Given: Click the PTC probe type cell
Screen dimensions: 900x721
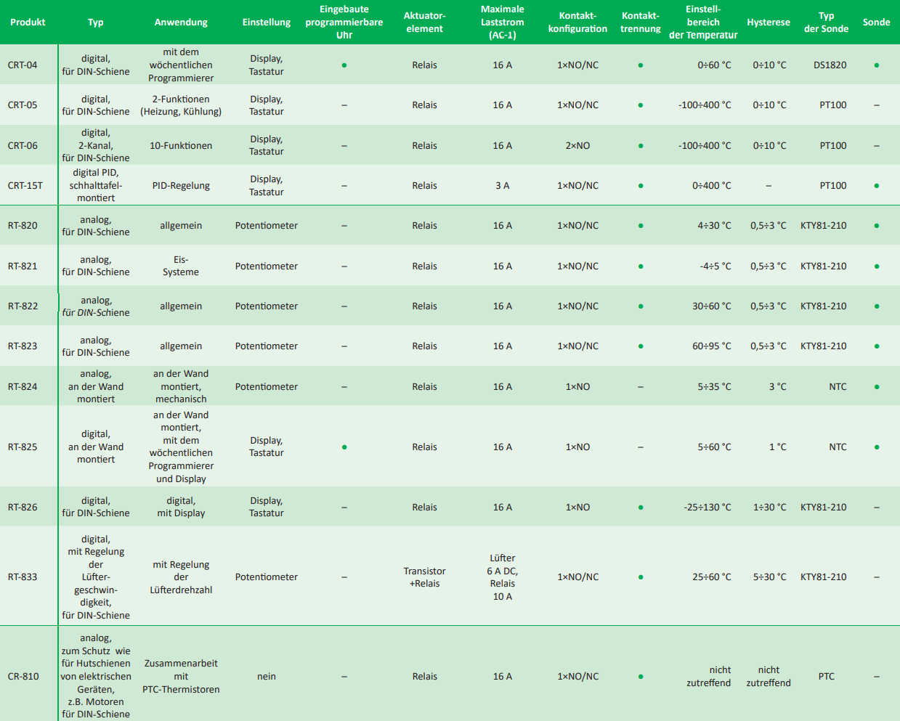Looking at the screenshot, I should click(x=826, y=677).
